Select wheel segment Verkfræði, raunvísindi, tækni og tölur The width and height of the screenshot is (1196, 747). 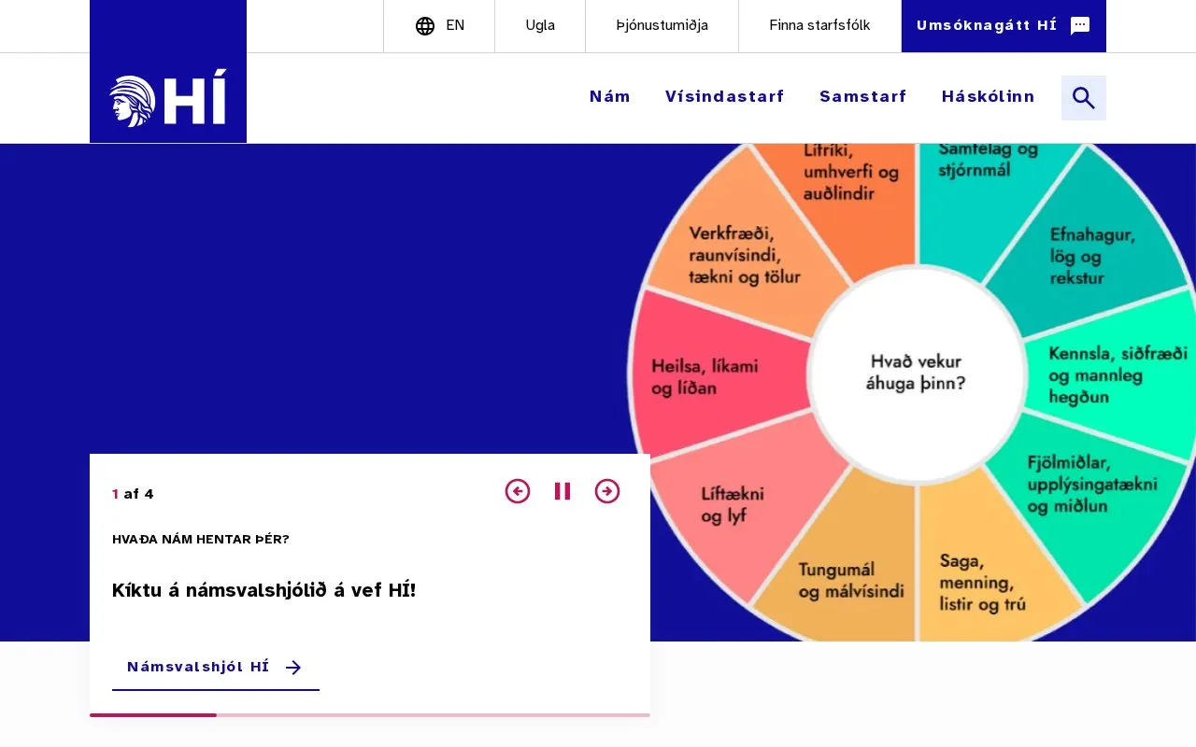[x=745, y=254]
